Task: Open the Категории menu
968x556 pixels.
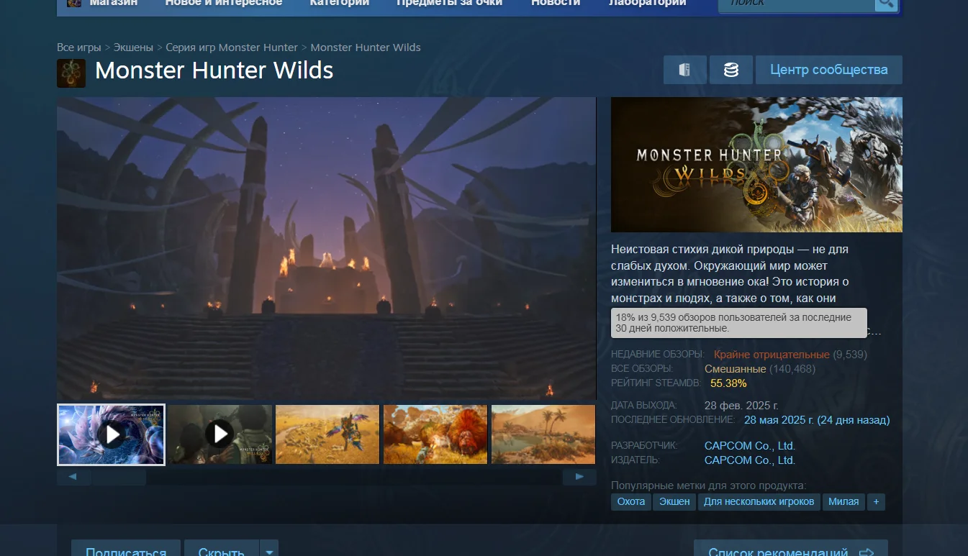Action: tap(339, 3)
